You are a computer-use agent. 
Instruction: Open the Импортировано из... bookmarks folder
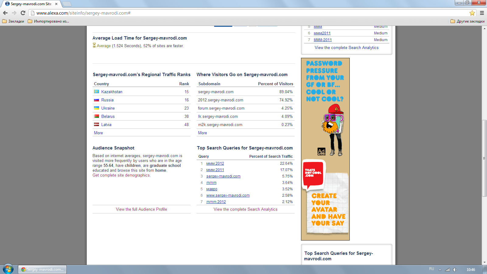[x=48, y=21]
